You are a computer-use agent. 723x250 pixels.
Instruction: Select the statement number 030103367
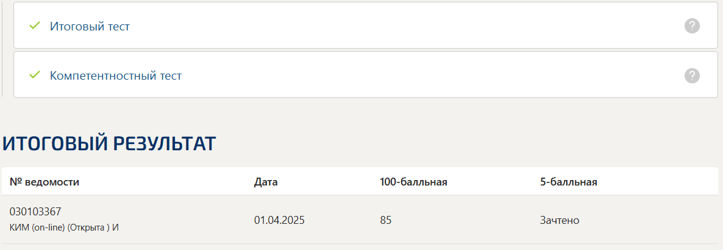(x=35, y=212)
